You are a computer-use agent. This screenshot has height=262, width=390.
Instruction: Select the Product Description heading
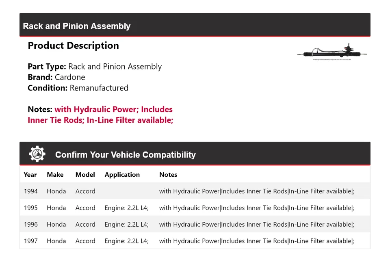73,45
